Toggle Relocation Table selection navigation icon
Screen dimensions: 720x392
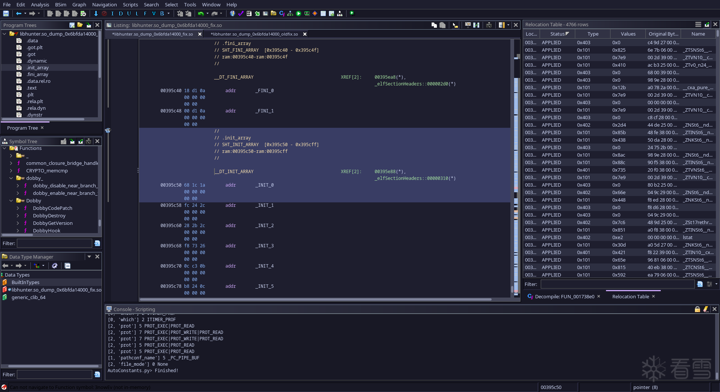pyautogui.click(x=707, y=24)
